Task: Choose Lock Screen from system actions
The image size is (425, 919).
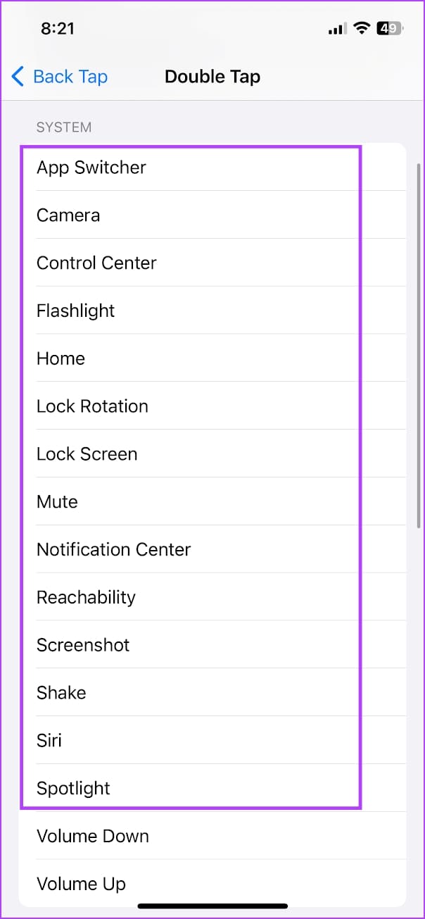Action: coord(87,455)
